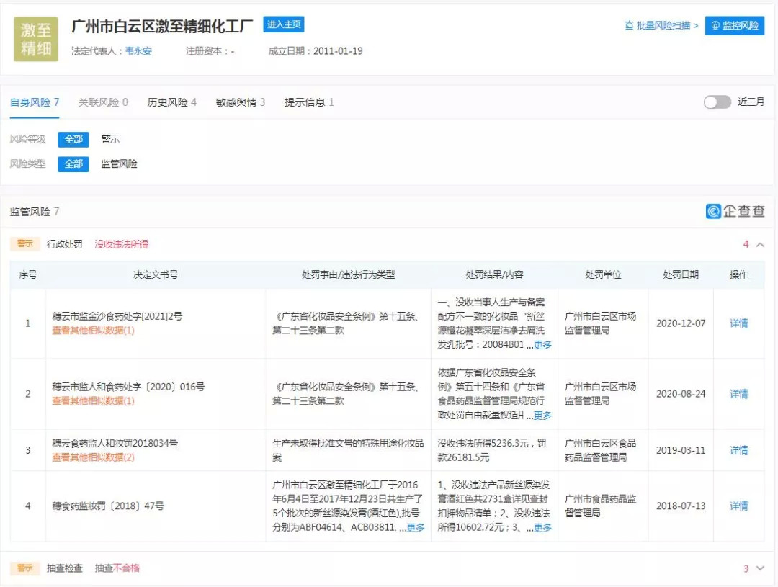Viewport: 778px width, 587px height.
Task: Click the 企查查 logo icon
Action: pyautogui.click(x=714, y=212)
